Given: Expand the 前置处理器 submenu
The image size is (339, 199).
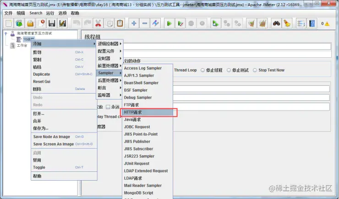Looking at the screenshot, I should pos(109,66).
